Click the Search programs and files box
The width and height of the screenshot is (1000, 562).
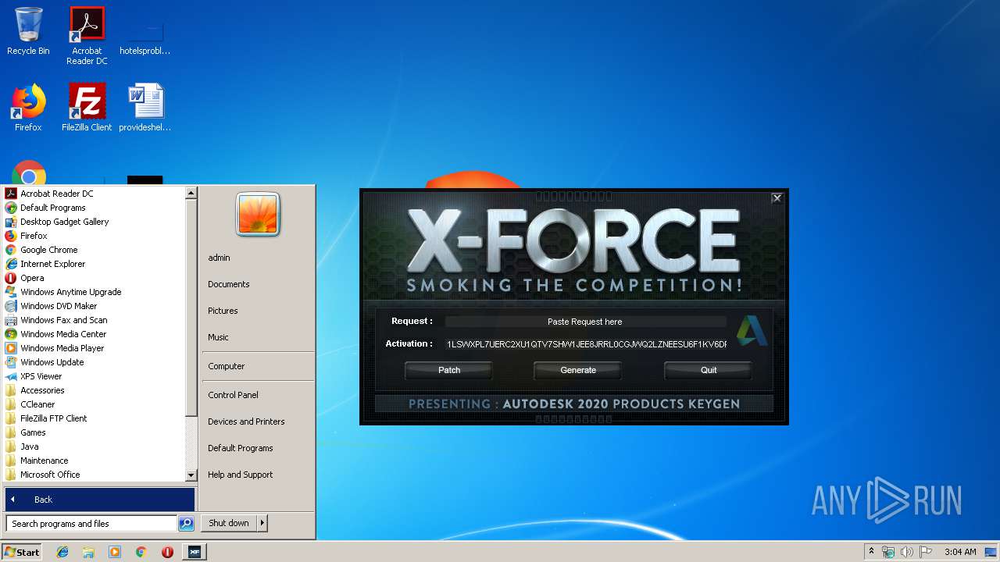coord(91,524)
